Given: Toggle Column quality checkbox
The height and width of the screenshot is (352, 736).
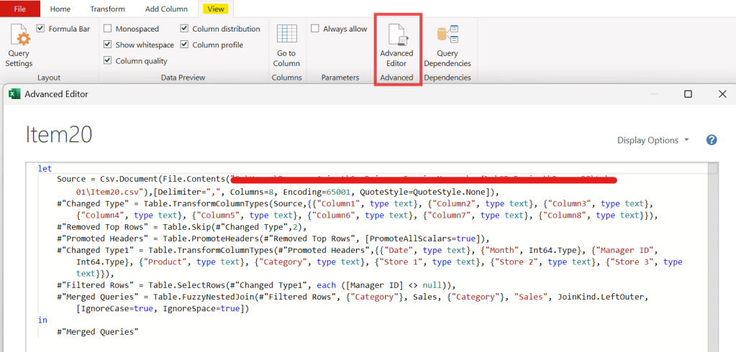Looking at the screenshot, I should point(108,61).
